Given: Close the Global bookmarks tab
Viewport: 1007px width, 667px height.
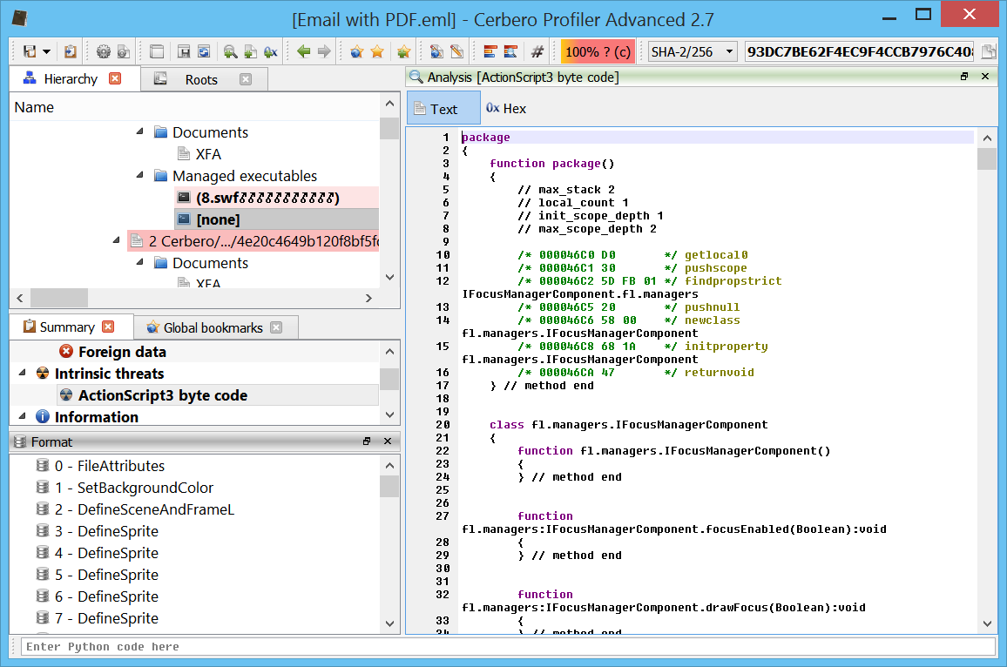Looking at the screenshot, I should click(276, 327).
